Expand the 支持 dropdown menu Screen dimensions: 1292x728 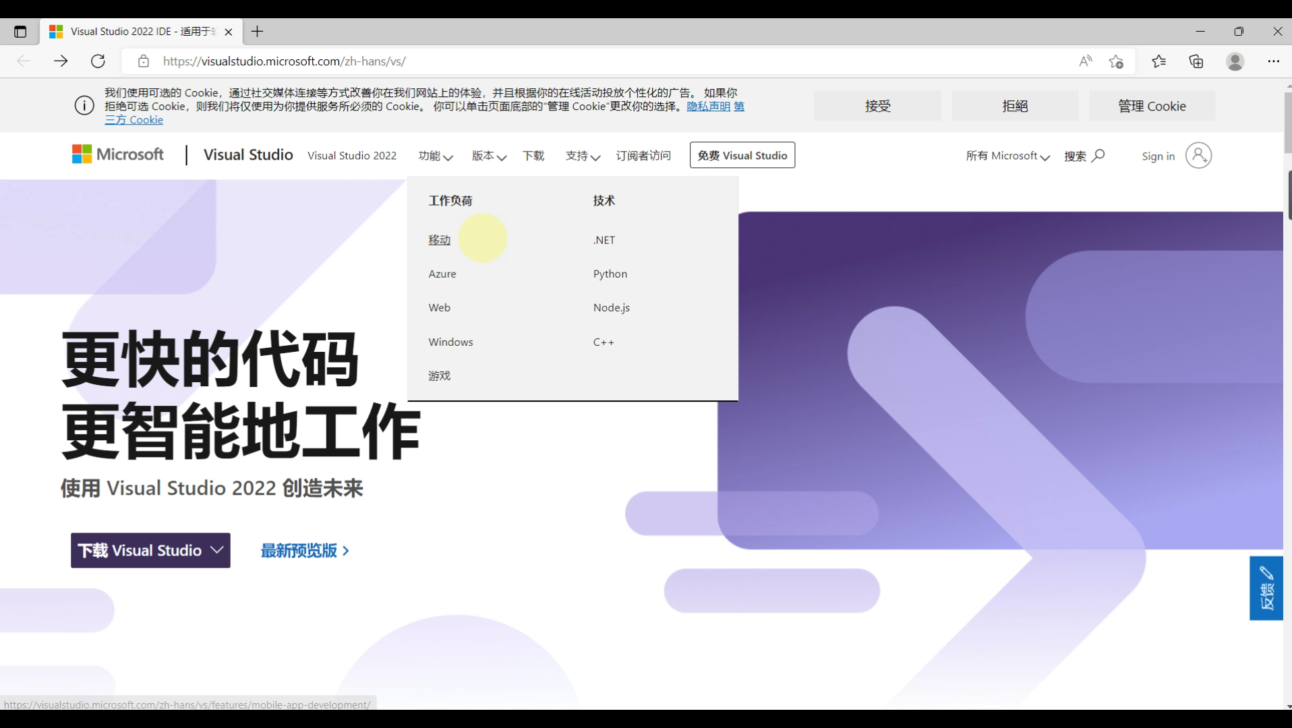tap(583, 156)
